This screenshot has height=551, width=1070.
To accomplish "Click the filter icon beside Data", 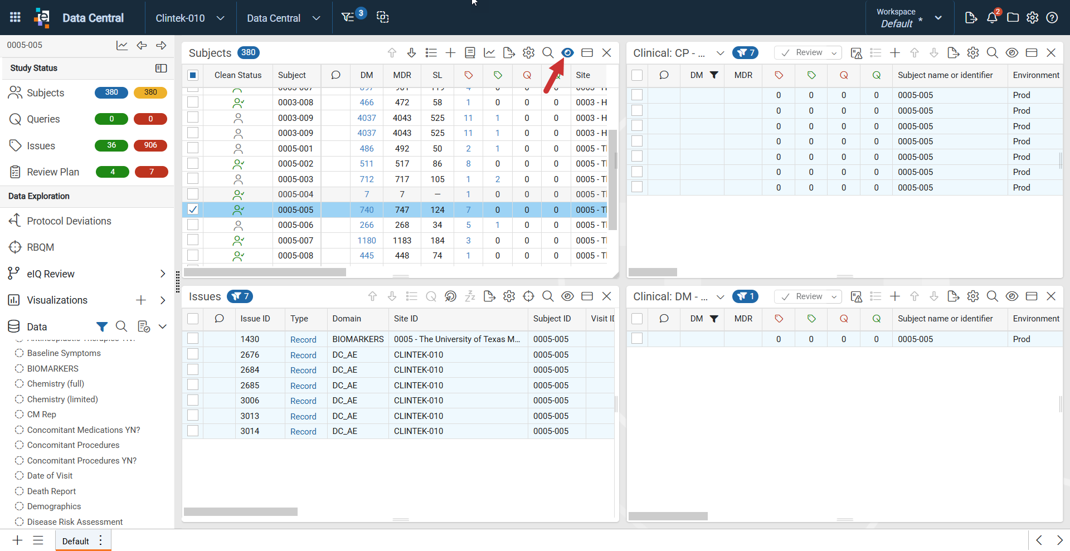I will (101, 326).
